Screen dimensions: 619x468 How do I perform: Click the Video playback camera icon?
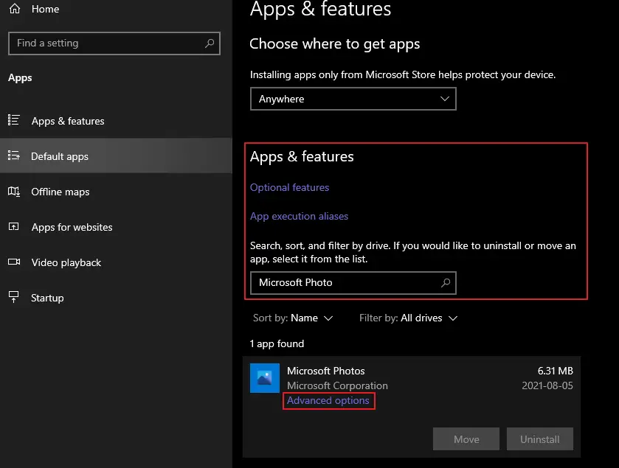pos(14,262)
